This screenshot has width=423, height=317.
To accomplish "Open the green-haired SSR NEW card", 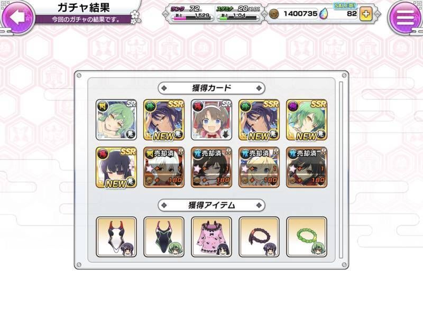I will 307,120.
